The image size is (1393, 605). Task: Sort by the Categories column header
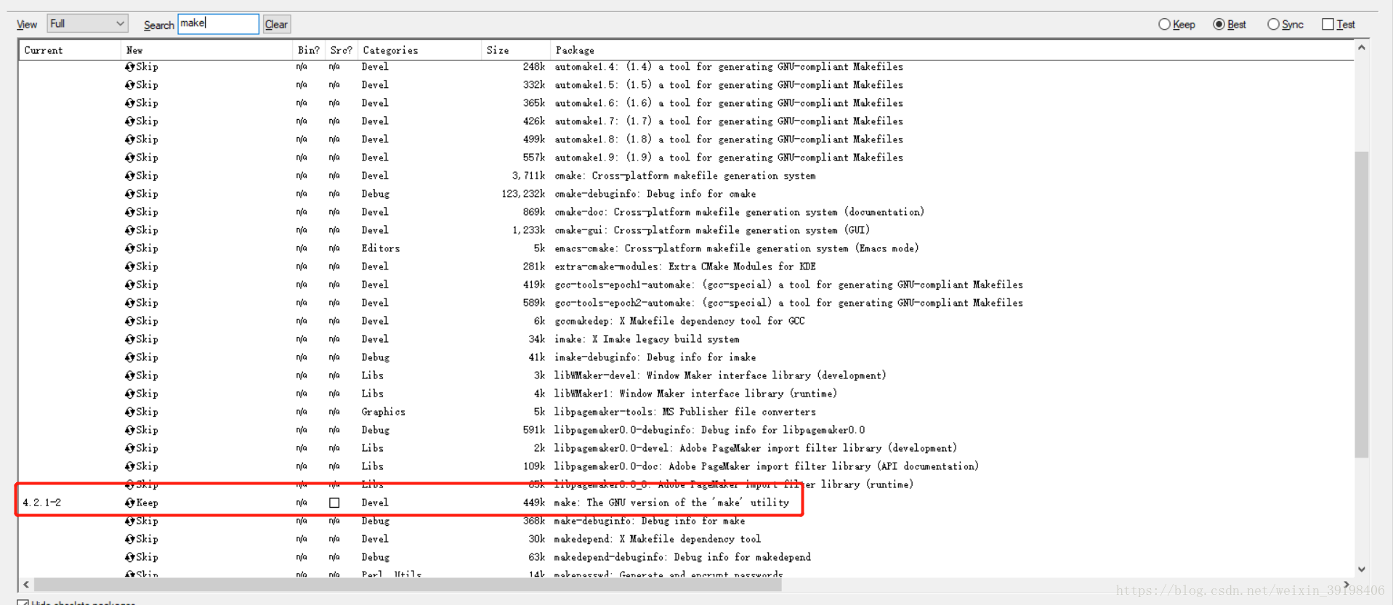(419, 50)
